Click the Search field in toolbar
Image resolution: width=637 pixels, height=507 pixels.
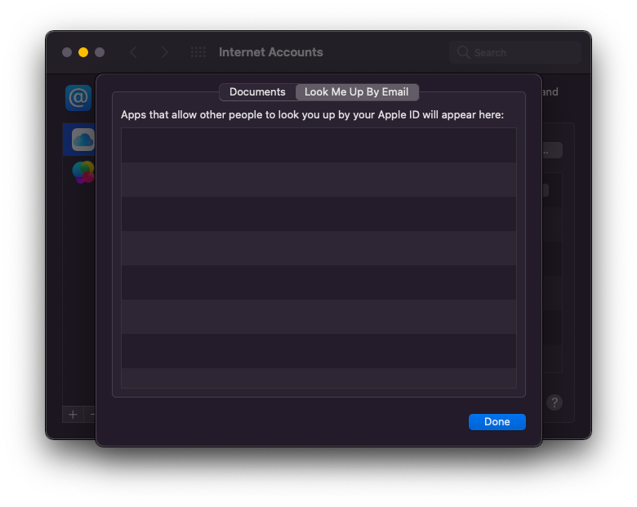click(x=515, y=52)
